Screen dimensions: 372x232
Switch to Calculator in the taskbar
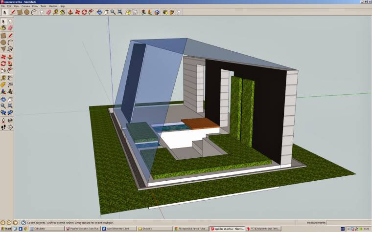point(46,229)
